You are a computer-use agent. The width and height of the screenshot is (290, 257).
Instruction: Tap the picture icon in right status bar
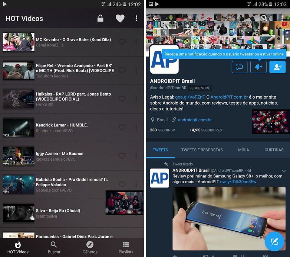pos(151,4)
